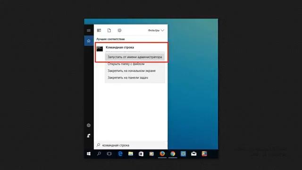The width and height of the screenshot is (302, 170).
Task: Click the feedback icon in the sidebar
Action: (x=89, y=136)
